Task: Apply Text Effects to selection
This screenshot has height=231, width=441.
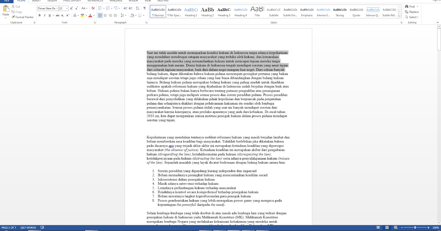Action: pos(75,15)
